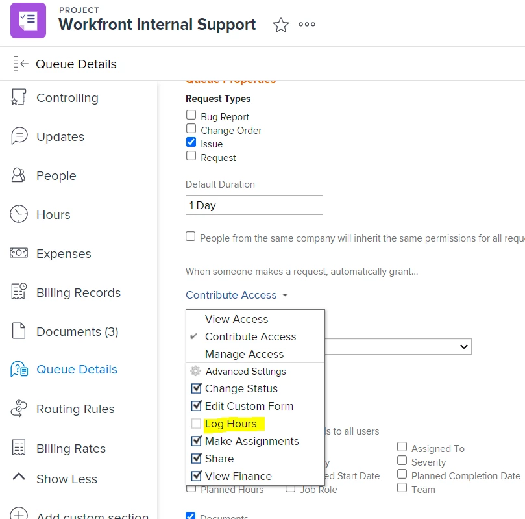Uncheck Make Assignments permission
The width and height of the screenshot is (525, 519).
196,441
